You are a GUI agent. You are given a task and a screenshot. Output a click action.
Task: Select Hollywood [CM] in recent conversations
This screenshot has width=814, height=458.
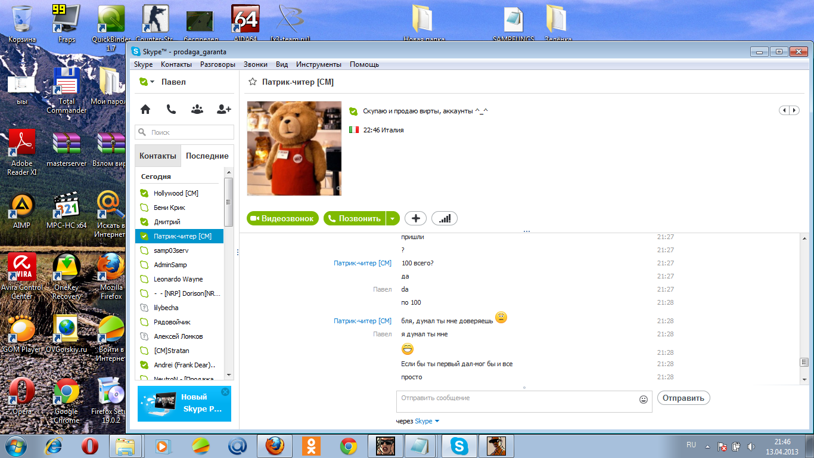pos(179,193)
